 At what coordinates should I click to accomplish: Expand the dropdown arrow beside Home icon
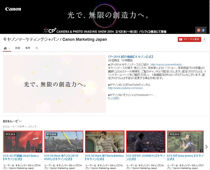click(9, 48)
